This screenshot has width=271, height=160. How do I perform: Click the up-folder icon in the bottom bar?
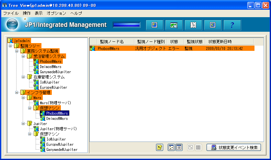(x=160, y=147)
